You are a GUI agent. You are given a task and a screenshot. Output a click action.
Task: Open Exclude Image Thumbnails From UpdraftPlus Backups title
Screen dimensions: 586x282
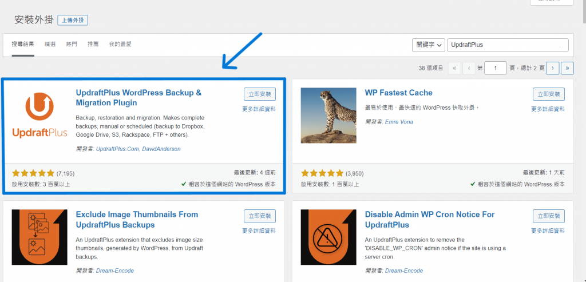137,220
